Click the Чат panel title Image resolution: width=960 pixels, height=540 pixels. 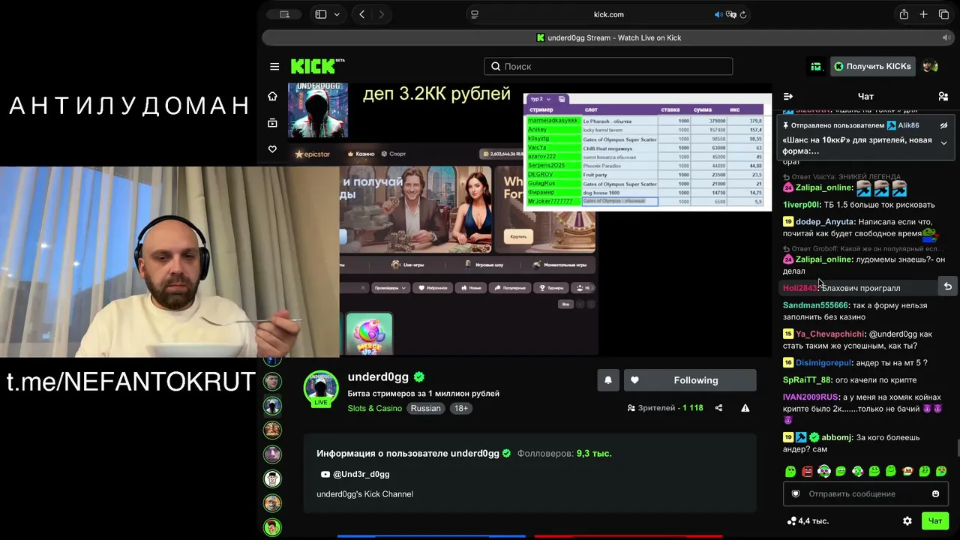point(865,96)
